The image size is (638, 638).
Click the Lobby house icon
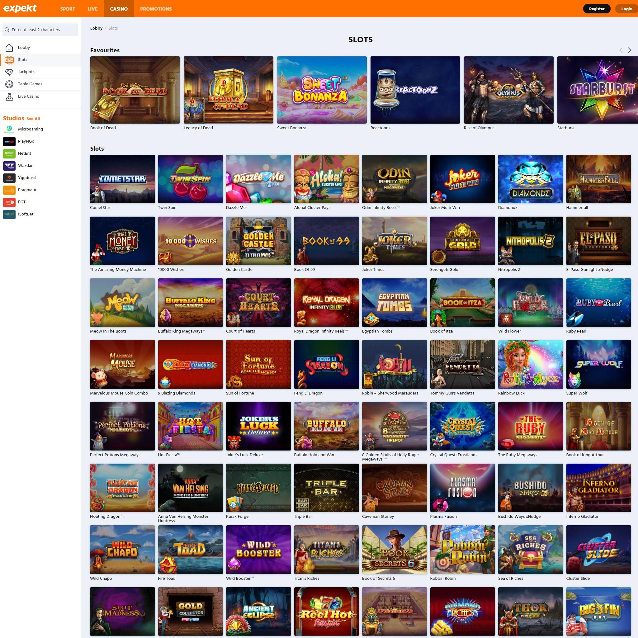coord(9,47)
